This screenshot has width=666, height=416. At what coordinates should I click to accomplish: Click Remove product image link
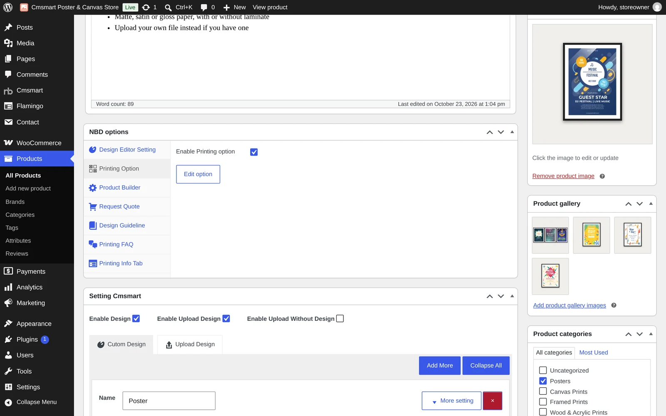pyautogui.click(x=563, y=176)
